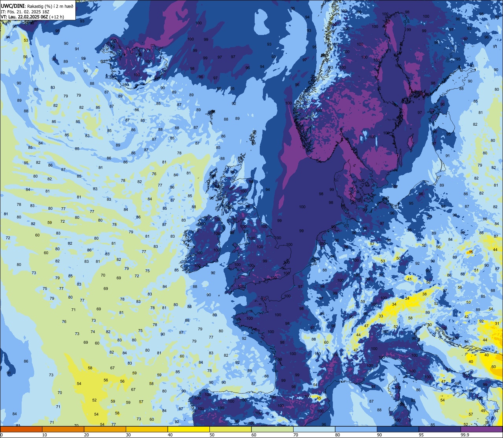Image resolution: width=503 pixels, height=438 pixels.
Task: Click the '40' tick label on legend
Action: point(170,435)
